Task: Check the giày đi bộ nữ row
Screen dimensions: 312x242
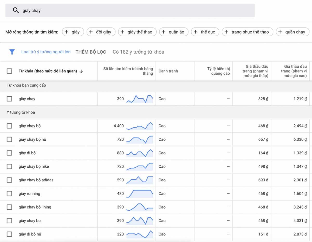Action: coord(9,234)
